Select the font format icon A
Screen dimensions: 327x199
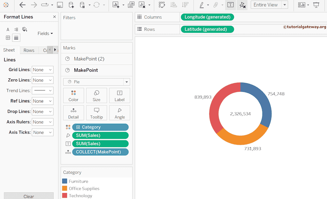point(8,30)
